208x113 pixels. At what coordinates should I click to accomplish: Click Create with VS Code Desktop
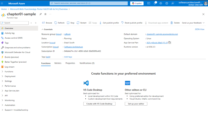click(99, 104)
